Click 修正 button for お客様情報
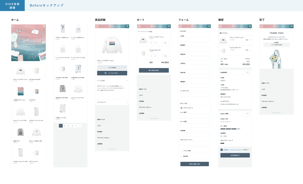303x184 pixels. coord(248,72)
